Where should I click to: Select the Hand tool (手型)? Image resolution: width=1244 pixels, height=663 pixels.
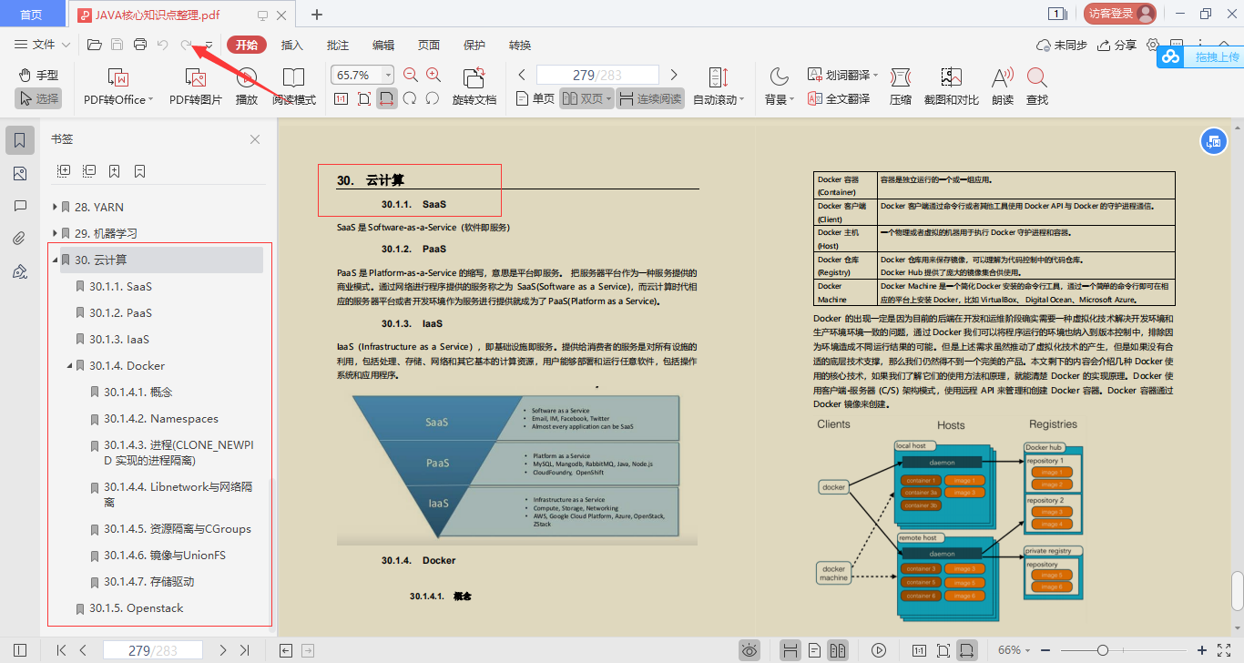coord(38,76)
